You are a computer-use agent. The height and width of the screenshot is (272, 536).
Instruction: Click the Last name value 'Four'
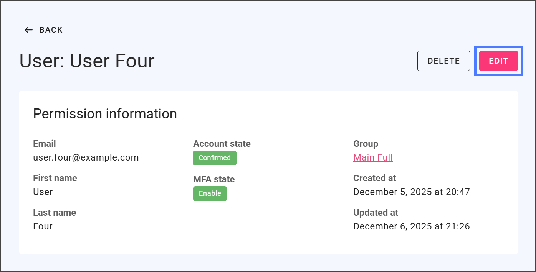(43, 226)
